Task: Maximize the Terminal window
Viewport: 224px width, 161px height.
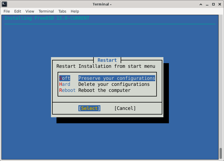Action: (x=213, y=4)
